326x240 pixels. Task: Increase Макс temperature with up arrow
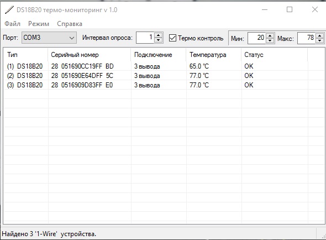pyautogui.click(x=319, y=36)
